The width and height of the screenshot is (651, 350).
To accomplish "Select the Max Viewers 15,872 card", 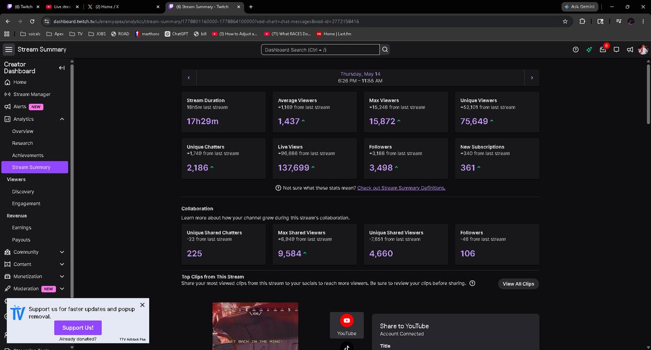I will pyautogui.click(x=406, y=112).
